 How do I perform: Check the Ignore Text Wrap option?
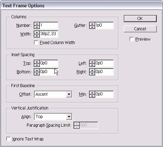tap(8, 139)
